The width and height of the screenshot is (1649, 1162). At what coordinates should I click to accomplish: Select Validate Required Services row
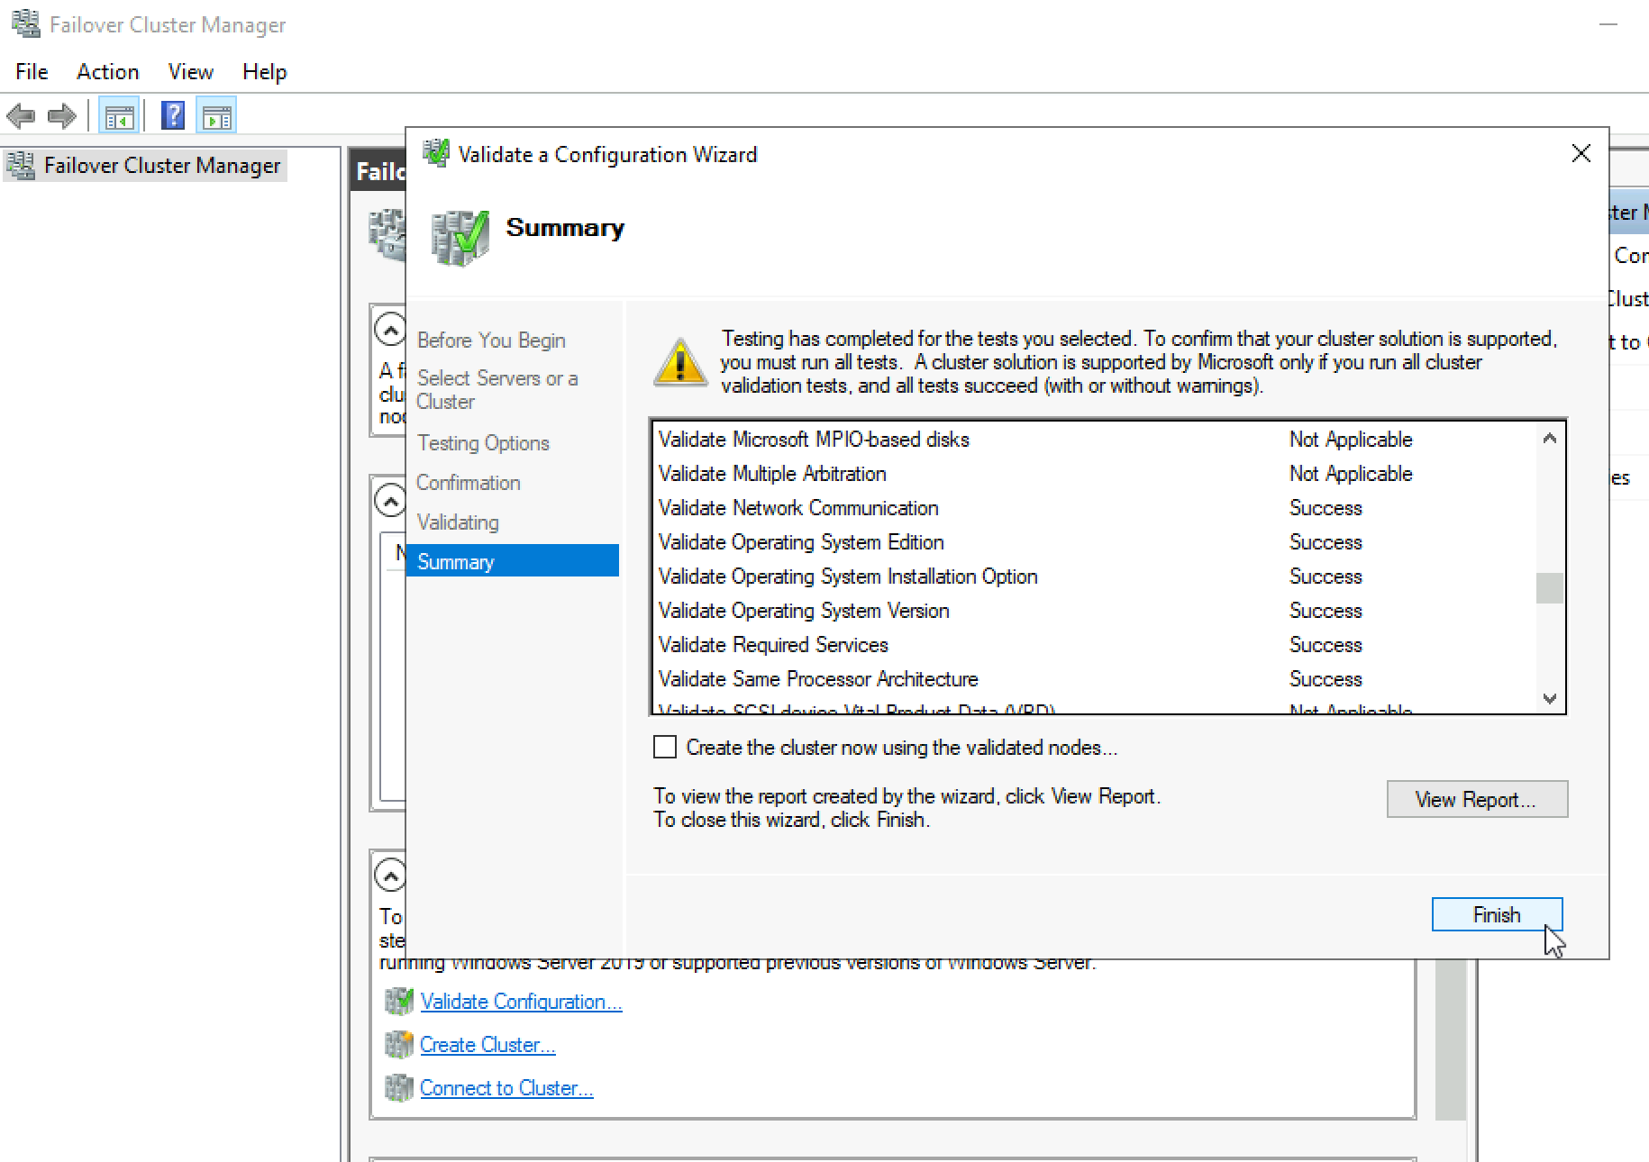(1094, 645)
